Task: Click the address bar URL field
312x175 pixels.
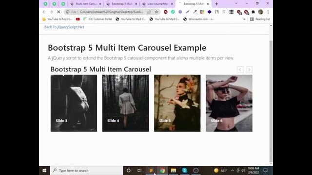Action: (x=112, y=12)
